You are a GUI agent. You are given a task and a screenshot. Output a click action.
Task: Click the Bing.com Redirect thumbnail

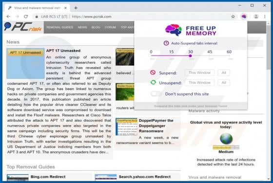18,178
